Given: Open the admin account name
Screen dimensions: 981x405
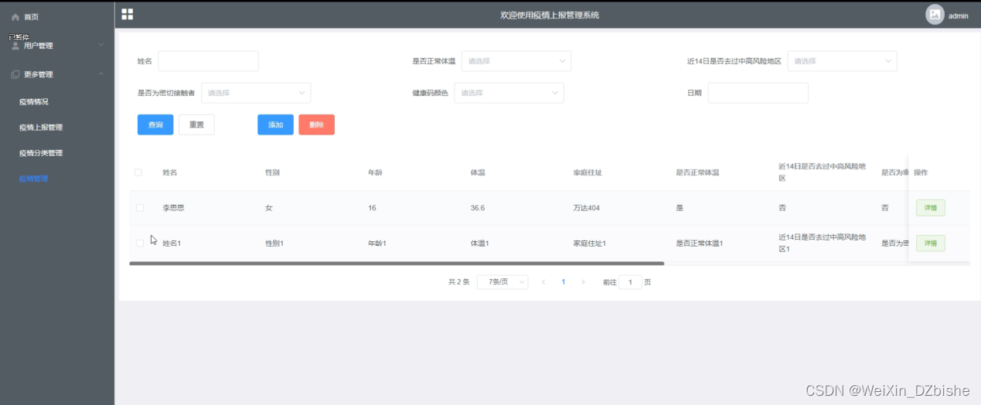Looking at the screenshot, I should [959, 15].
